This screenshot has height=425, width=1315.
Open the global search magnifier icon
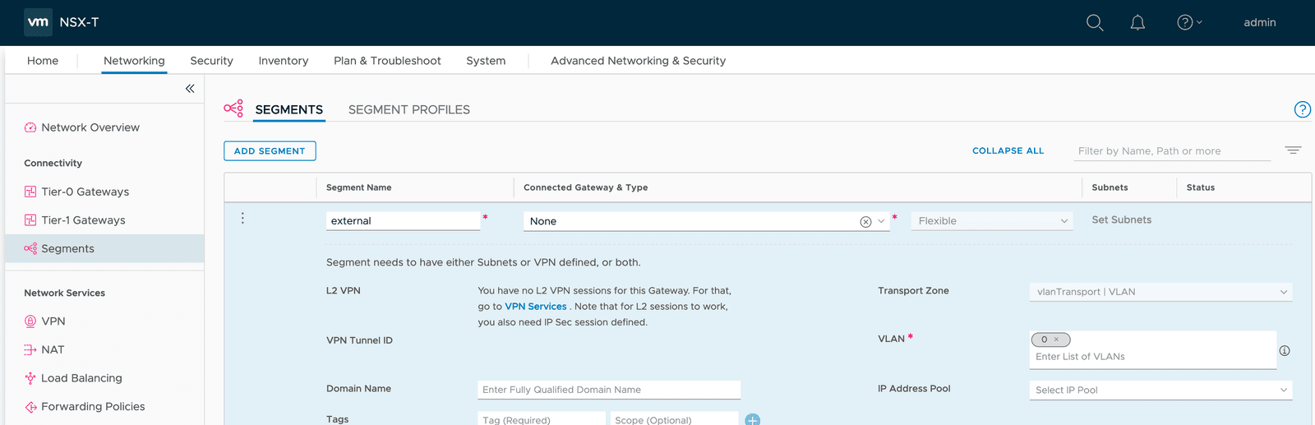(x=1095, y=22)
